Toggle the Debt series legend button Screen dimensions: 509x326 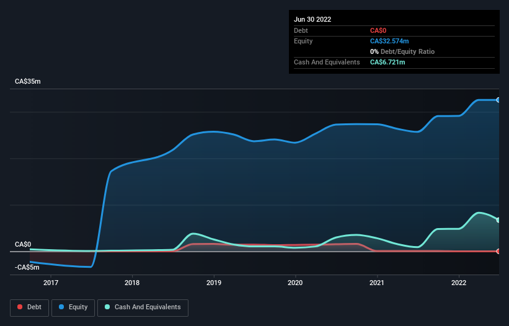(30, 307)
